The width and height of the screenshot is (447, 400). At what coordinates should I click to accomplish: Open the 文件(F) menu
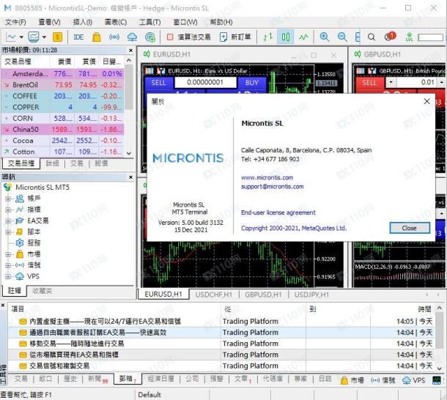pos(15,22)
